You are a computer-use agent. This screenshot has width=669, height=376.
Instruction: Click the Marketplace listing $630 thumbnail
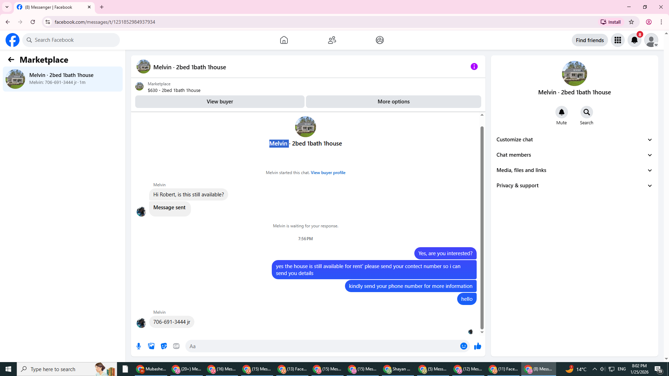coord(139,86)
